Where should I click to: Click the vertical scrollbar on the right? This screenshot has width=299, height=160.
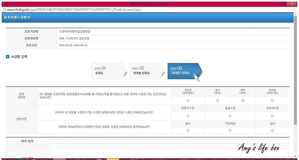pyautogui.click(x=295, y=70)
